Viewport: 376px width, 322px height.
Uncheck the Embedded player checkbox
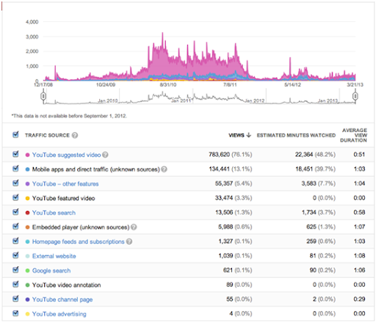click(15, 226)
